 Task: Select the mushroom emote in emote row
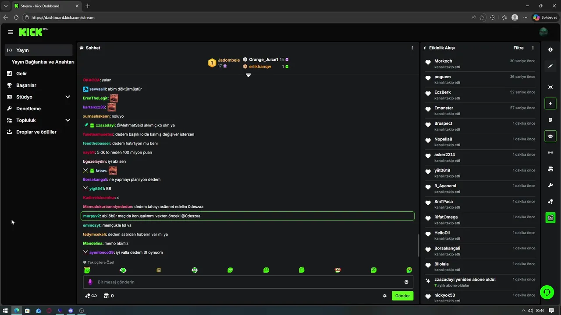(337, 270)
